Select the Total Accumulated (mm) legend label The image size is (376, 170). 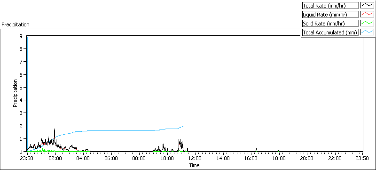click(x=330, y=32)
